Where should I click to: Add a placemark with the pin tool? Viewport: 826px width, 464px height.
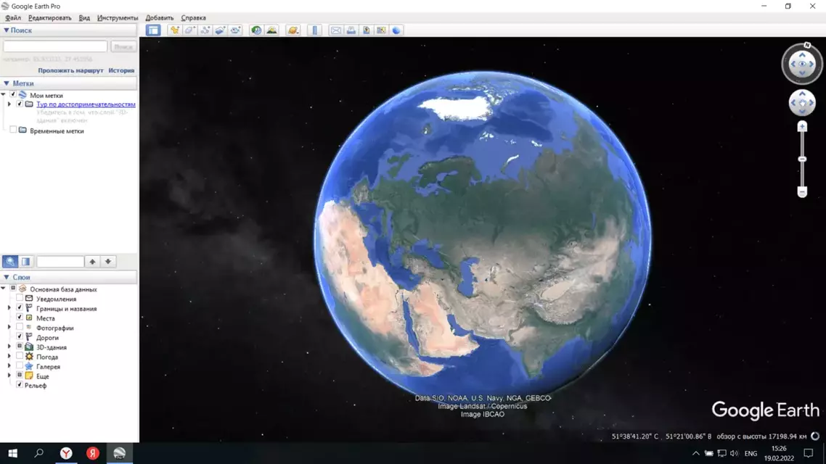pyautogui.click(x=174, y=30)
